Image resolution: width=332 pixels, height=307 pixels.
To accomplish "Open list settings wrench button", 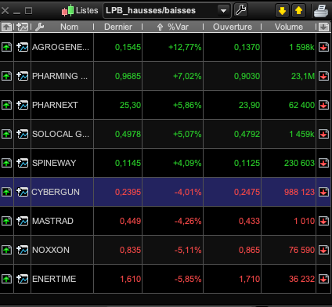I will click(240, 10).
